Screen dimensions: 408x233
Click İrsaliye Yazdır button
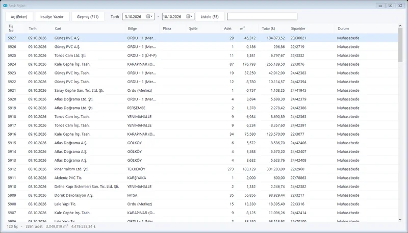pos(52,17)
